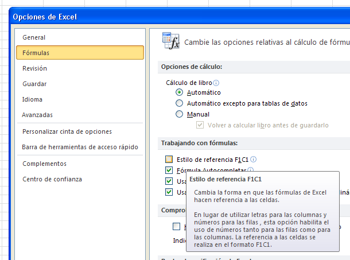Open the Revisión options category
The width and height of the screenshot is (350, 260).
coord(80,68)
